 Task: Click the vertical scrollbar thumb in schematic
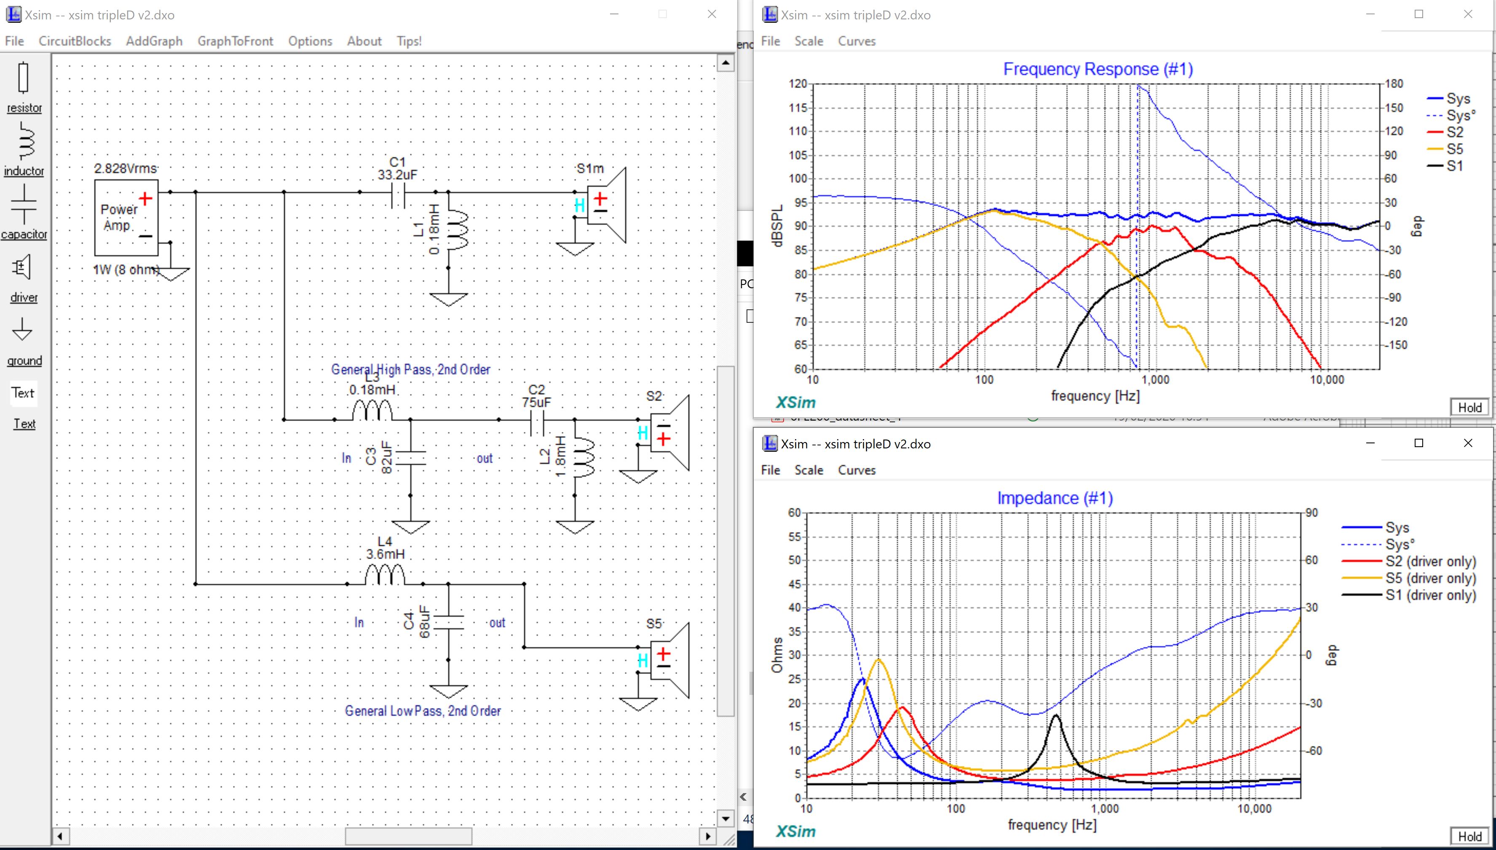[x=725, y=541]
